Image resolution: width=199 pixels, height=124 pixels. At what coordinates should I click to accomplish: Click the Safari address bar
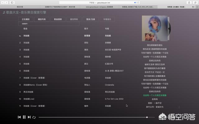click(x=99, y=2)
